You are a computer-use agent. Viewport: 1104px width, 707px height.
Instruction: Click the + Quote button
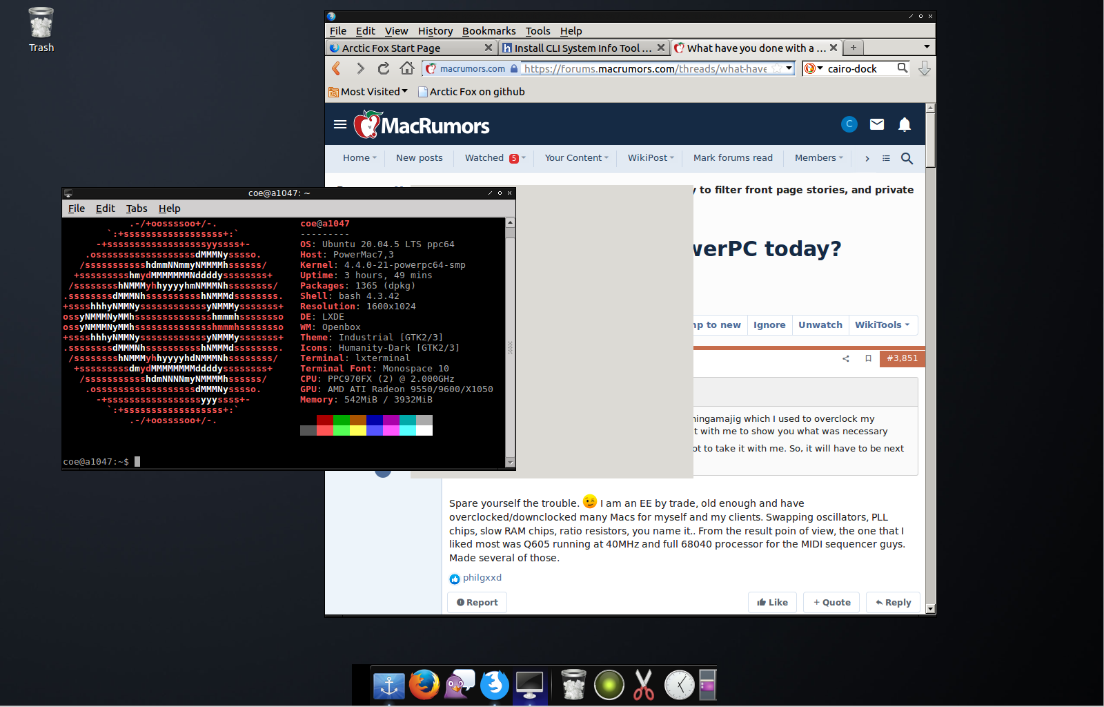pos(832,603)
